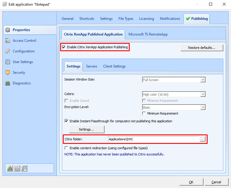Open the Licensing tab
Screen dimensions: 231x188
pos(147,19)
